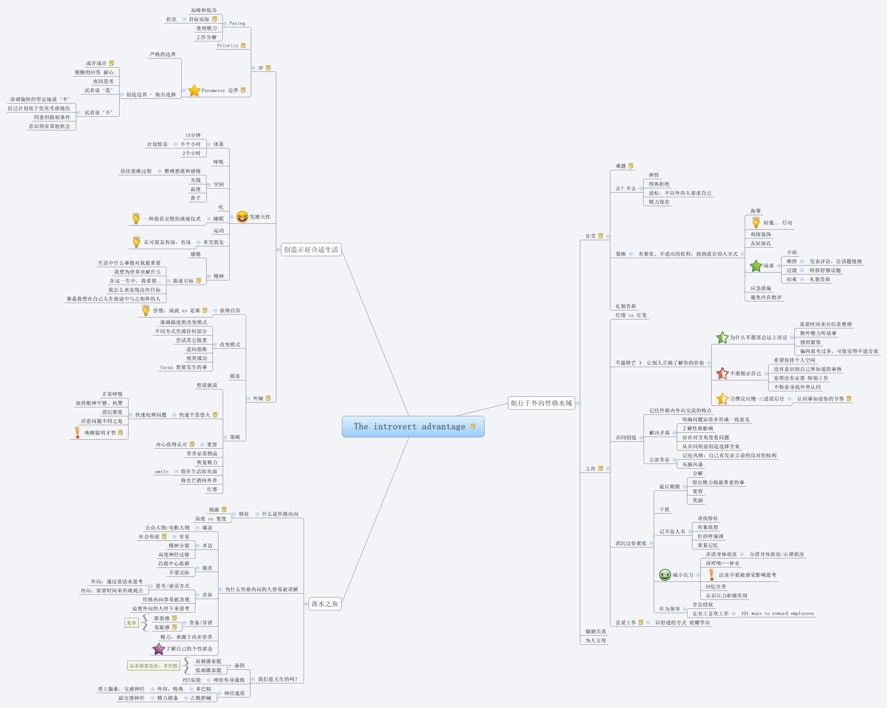Collapse the "离水之鱼" branch
Screen dimensions: 887x708
306,604
